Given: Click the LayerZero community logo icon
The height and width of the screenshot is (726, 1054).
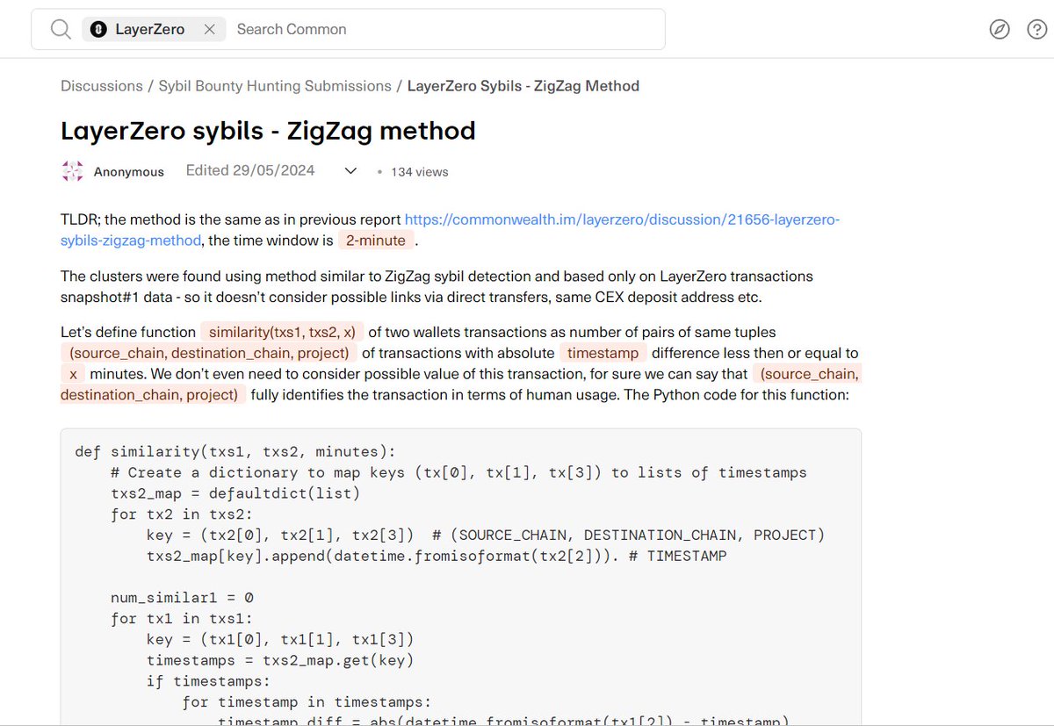Looking at the screenshot, I should [99, 29].
